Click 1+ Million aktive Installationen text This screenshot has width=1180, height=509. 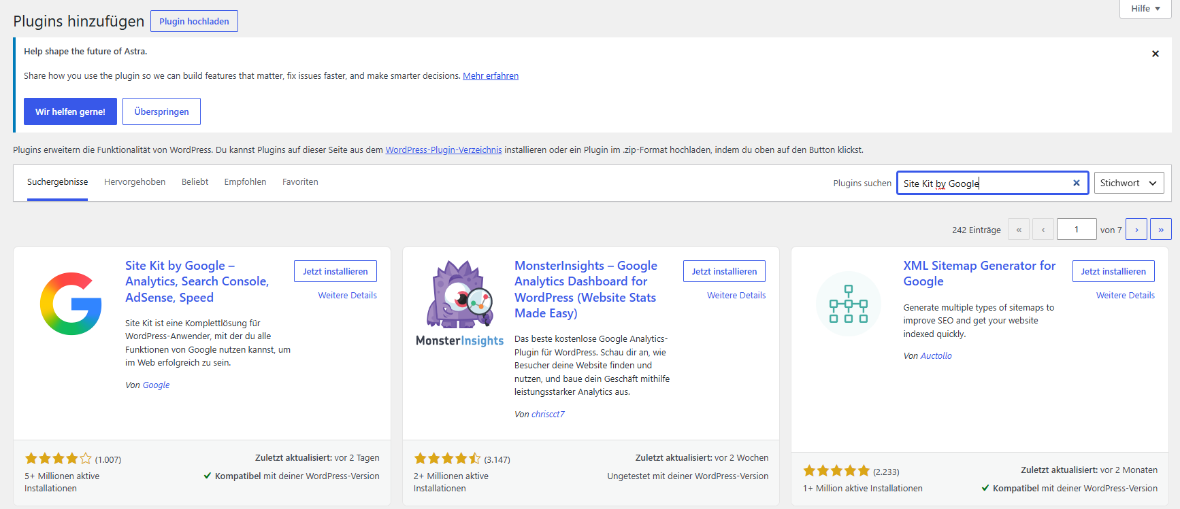point(863,489)
